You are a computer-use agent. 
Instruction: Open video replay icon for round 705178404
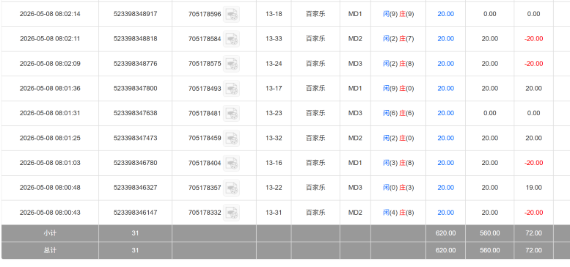point(231,163)
